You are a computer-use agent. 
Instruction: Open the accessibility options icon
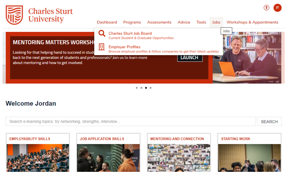(266, 8)
